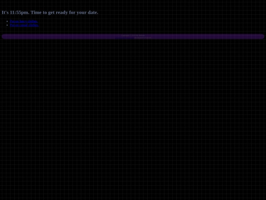This screenshot has height=200, width=266.
Task: Choose the 'Put on fancy clothes' link
Action: pyautogui.click(x=24, y=21)
